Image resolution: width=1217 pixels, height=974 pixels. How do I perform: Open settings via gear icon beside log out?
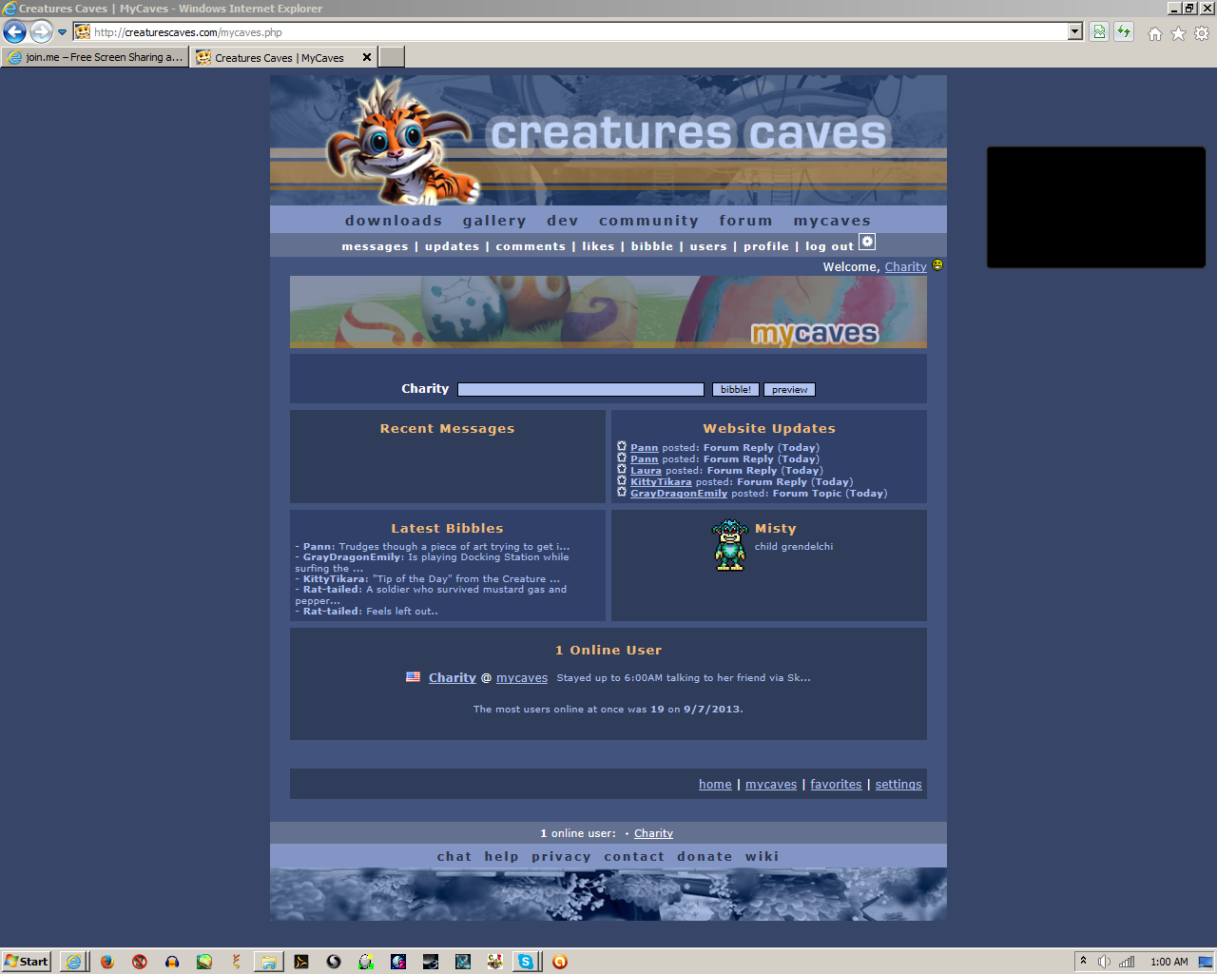(x=866, y=242)
